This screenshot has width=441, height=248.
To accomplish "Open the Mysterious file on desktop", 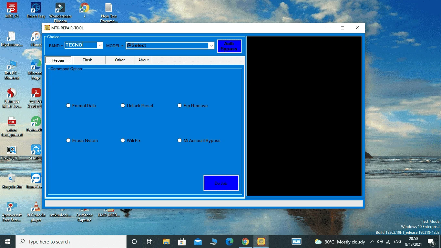I will (12, 39).
